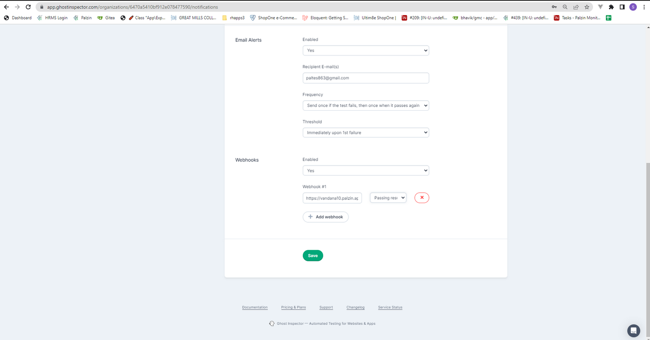
Task: Click the zoom magnifier icon in address bar
Action: click(565, 7)
